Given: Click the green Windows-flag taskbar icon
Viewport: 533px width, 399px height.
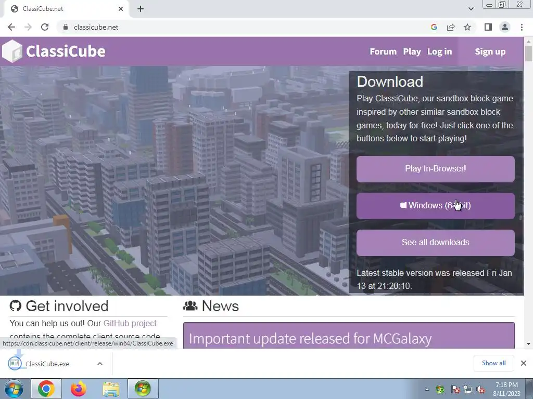Looking at the screenshot, I should 143,389.
